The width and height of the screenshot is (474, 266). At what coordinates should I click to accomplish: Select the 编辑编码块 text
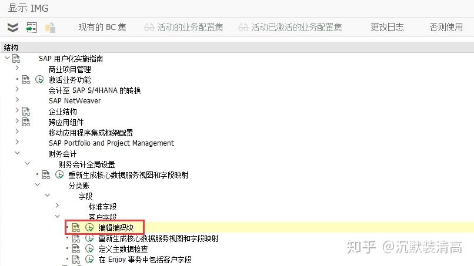[x=116, y=228]
